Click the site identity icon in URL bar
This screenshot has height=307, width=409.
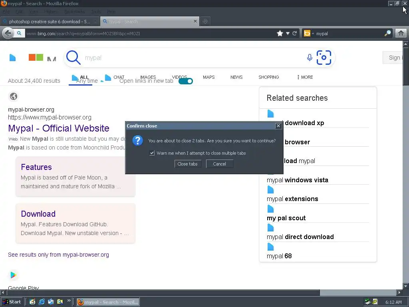pos(19,34)
